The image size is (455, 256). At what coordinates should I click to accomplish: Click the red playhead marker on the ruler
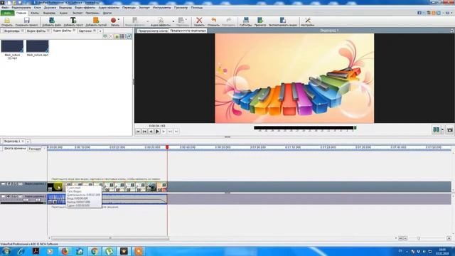tap(167, 147)
